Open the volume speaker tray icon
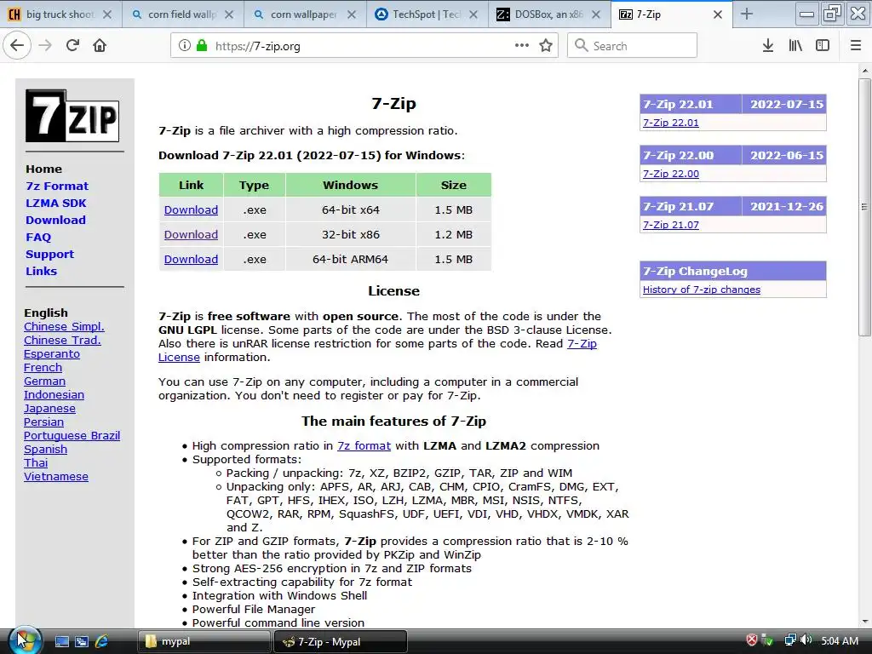Image resolution: width=872 pixels, height=654 pixels. tap(806, 640)
